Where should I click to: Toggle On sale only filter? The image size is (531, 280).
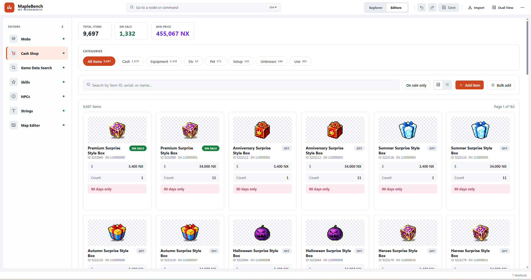416,85
